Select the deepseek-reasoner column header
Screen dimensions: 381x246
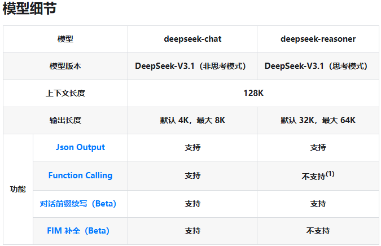click(318, 39)
